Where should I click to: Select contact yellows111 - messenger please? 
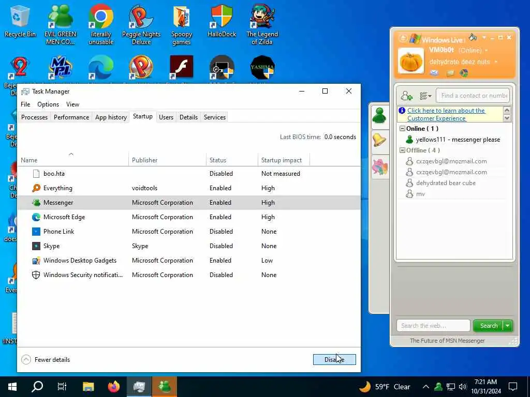coord(453,140)
